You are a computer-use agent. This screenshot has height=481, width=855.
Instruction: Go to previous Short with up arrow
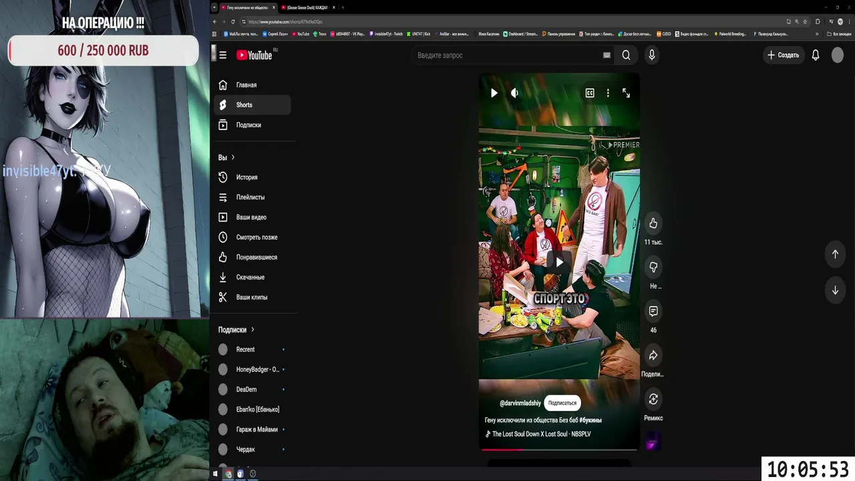(x=835, y=254)
